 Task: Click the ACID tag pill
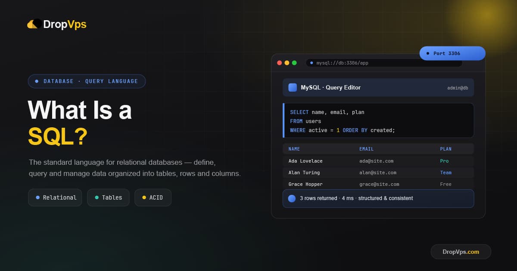153,197
